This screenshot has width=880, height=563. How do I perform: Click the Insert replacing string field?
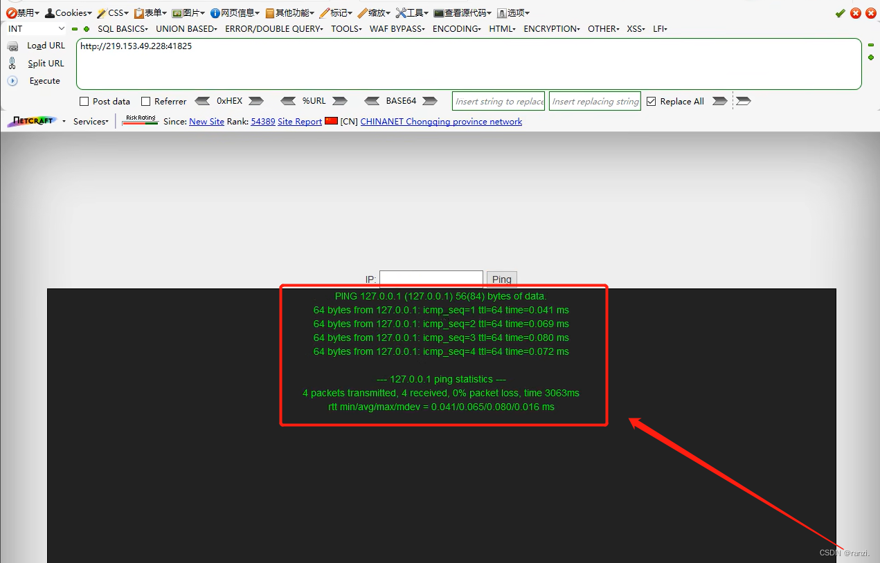click(595, 101)
